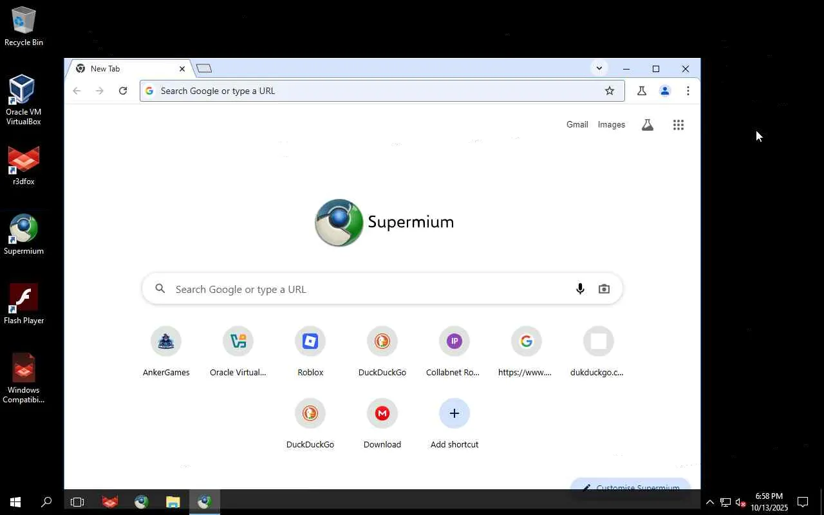824x515 pixels.
Task: Select the Windows Compatibi... desktop icon
Action: tap(24, 379)
